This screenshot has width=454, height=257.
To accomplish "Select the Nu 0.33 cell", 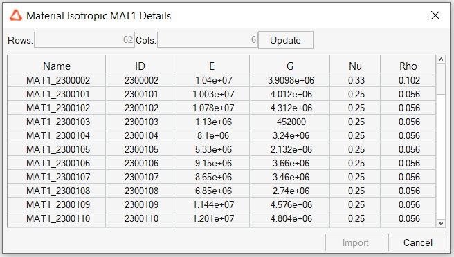I will [355, 80].
